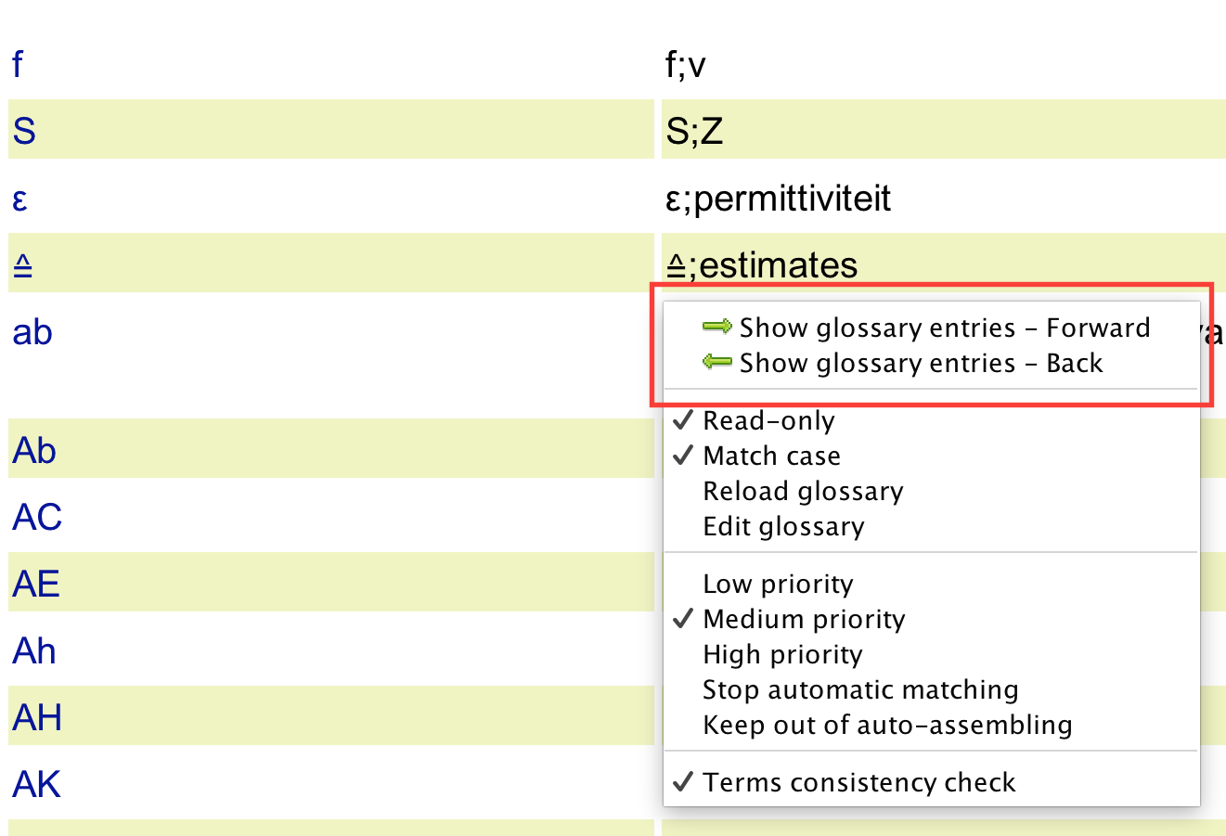Viewport: 1226px width, 836px height.
Task: Click the source term 'AK'
Action: pos(37,784)
